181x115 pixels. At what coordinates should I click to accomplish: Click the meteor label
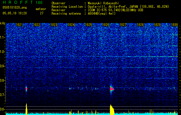[41, 9]
